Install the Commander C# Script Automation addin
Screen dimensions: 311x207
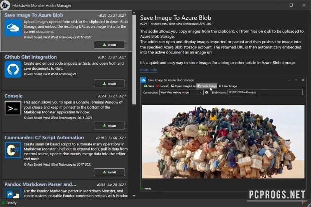pyautogui.click(x=109, y=172)
